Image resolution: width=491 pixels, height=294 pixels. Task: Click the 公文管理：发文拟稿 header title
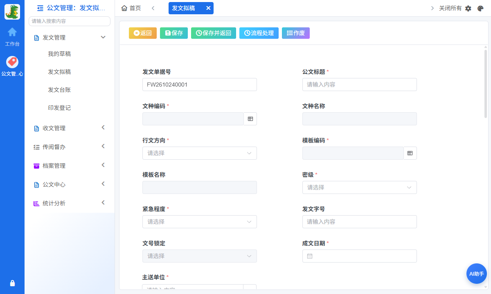(x=76, y=8)
